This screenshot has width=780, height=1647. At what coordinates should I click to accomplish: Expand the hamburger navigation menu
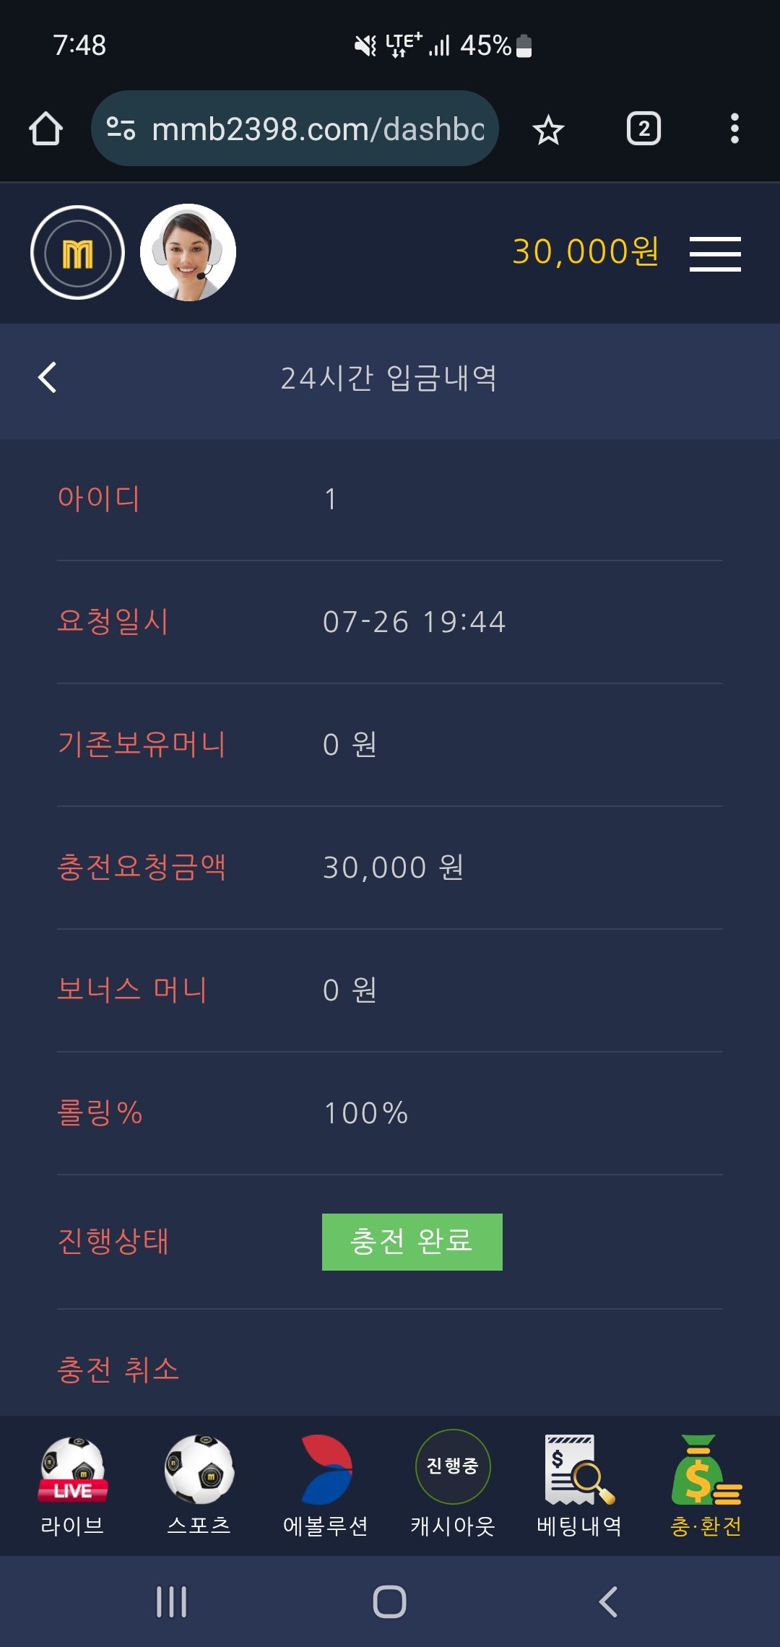[x=715, y=254]
